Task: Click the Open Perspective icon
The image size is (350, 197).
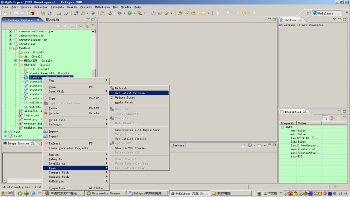Action: coord(308,13)
